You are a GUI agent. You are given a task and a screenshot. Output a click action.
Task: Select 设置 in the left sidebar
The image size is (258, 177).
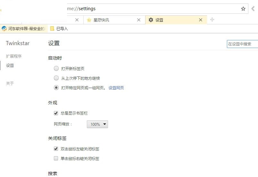10,65
